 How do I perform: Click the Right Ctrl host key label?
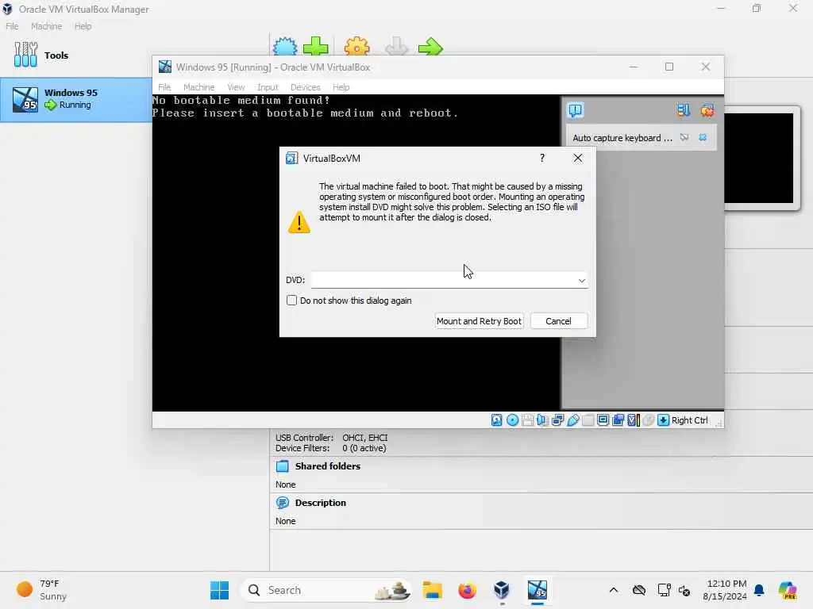[x=690, y=420]
